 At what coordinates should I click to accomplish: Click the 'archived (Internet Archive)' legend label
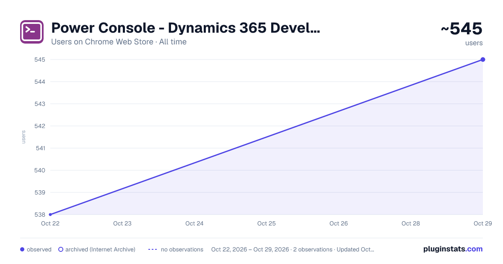(x=100, y=249)
